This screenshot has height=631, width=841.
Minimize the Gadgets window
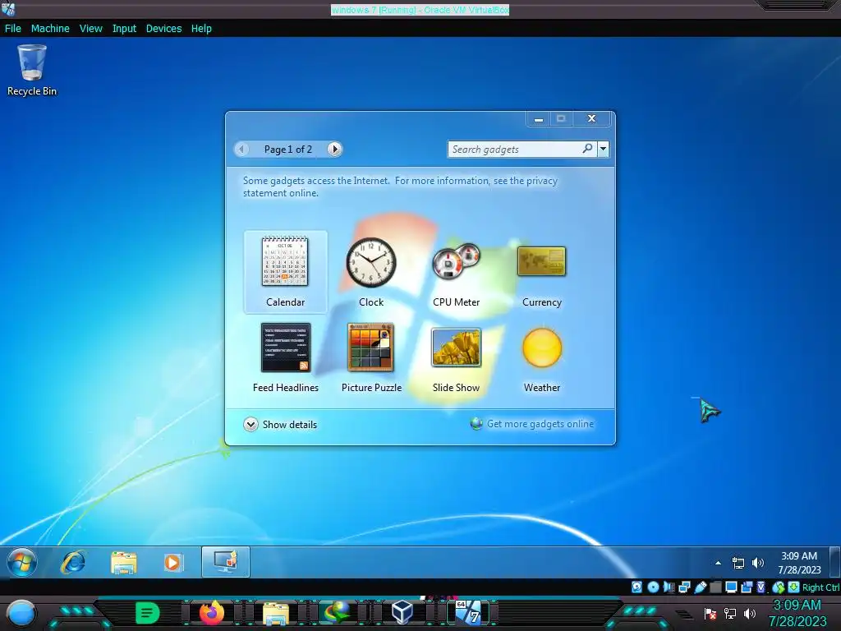pos(539,118)
